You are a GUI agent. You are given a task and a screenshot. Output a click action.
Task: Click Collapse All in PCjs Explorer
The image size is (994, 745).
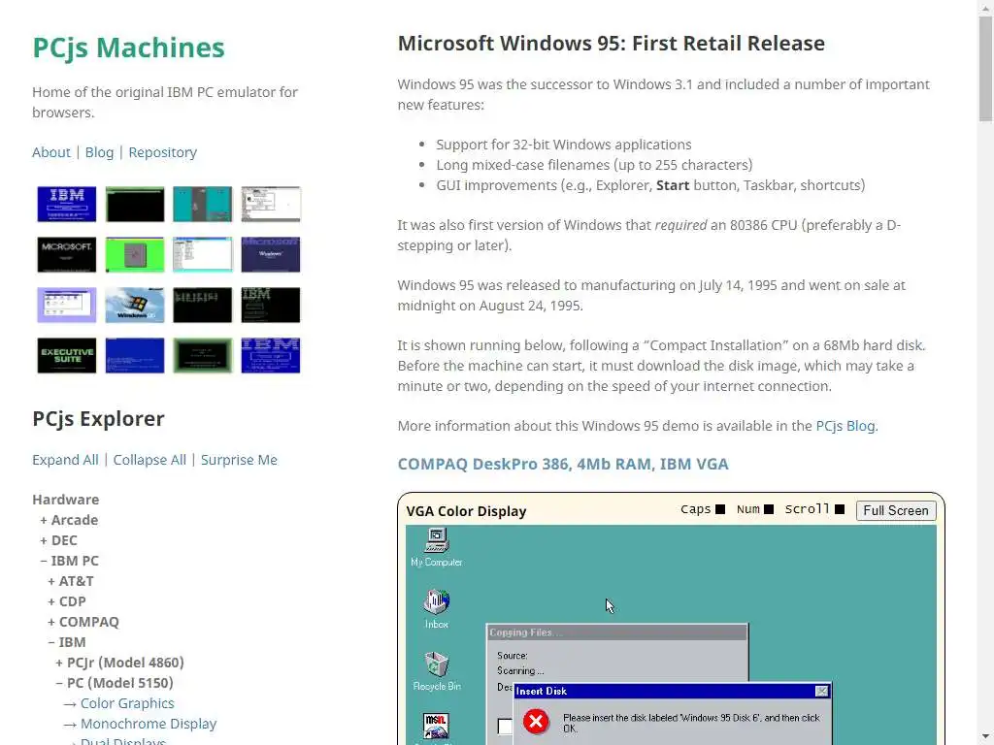(x=149, y=459)
